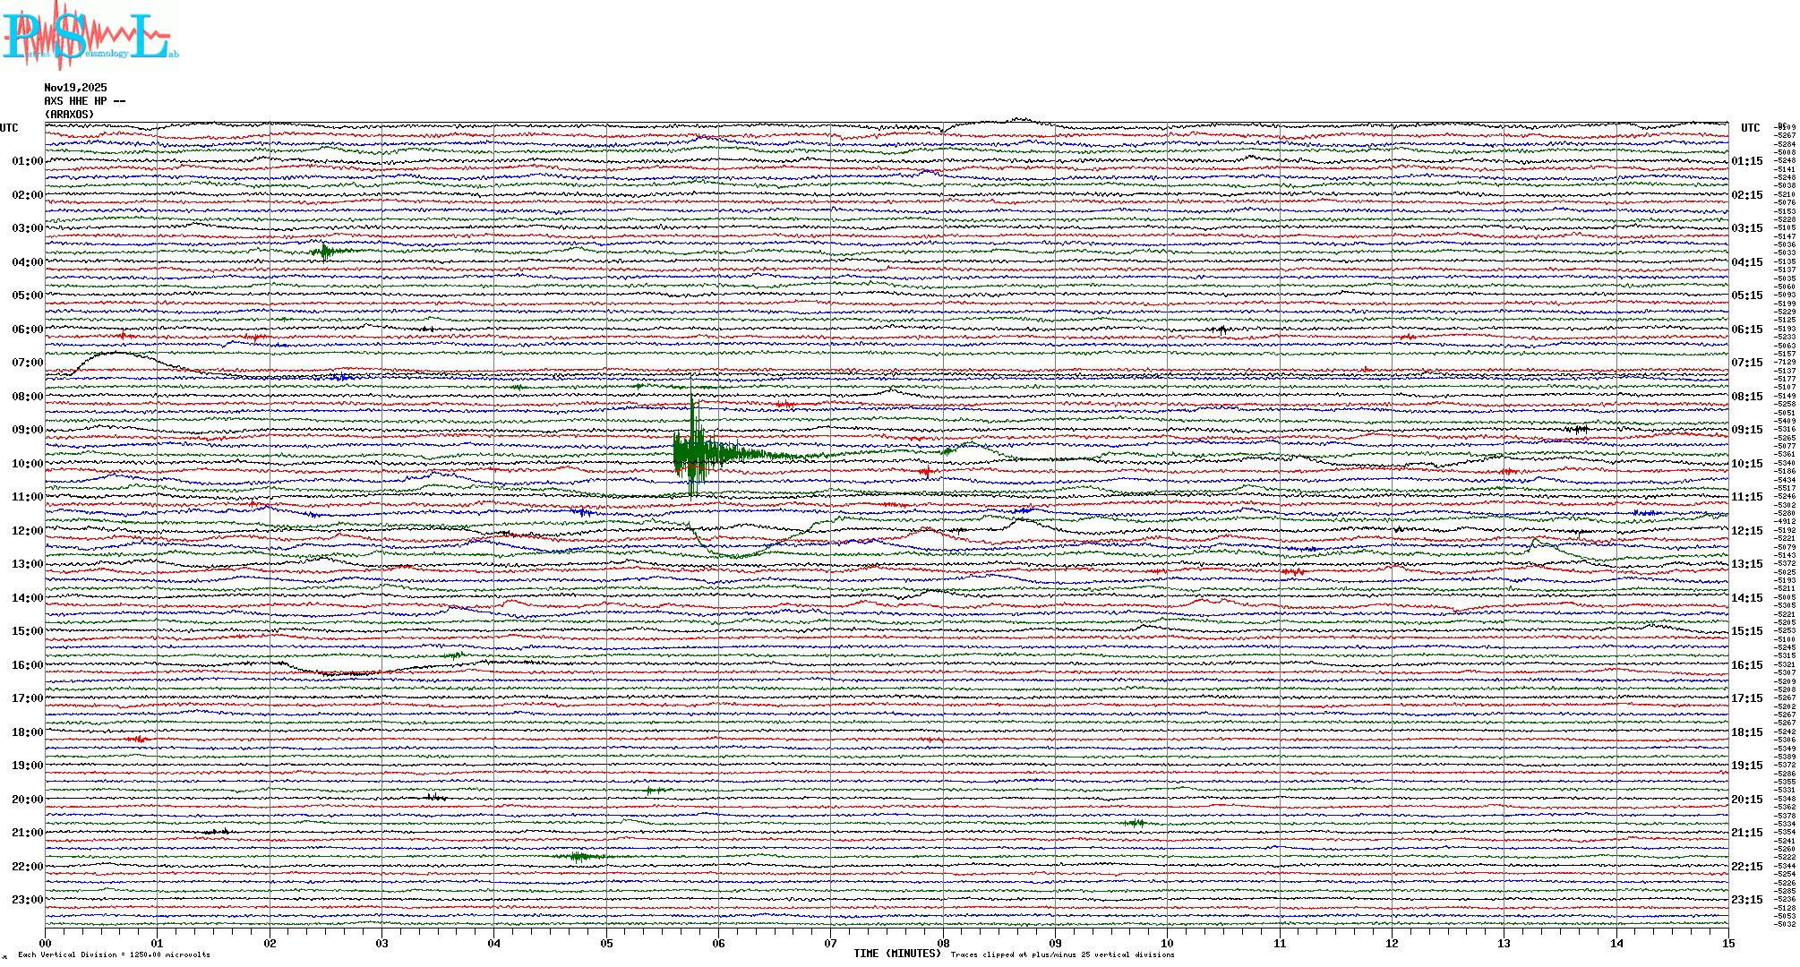Click the PSL Seismology Lab logo
The width and height of the screenshot is (1800, 967).
pyautogui.click(x=90, y=36)
